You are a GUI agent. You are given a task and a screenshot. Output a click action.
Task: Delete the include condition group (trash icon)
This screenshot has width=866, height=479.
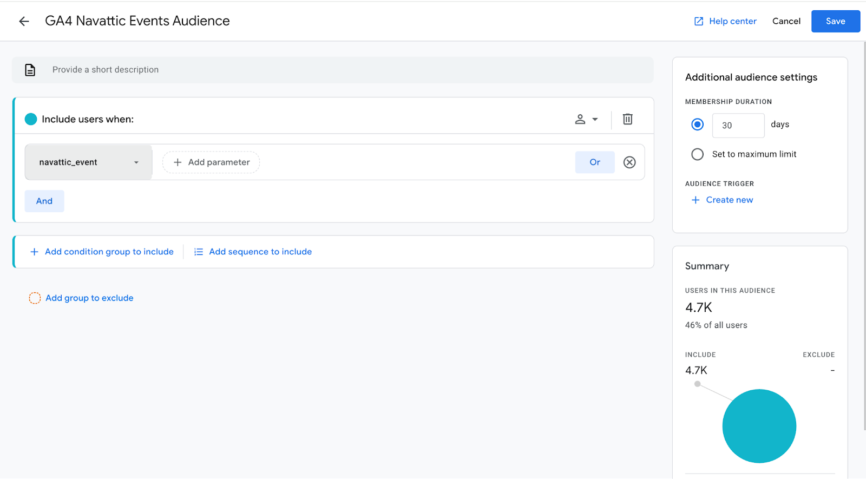tap(627, 119)
